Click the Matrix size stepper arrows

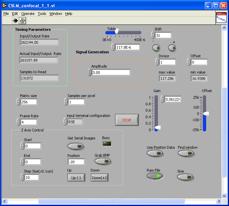[18, 102]
